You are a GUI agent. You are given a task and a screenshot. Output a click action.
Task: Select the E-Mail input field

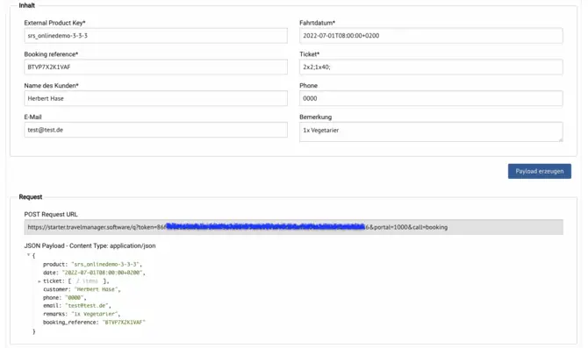click(155, 130)
